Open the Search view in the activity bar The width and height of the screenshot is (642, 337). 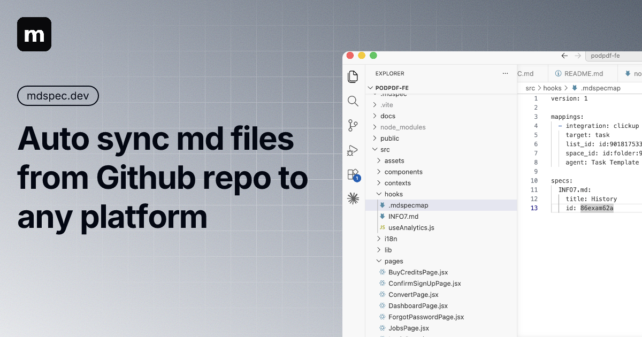pos(353,101)
